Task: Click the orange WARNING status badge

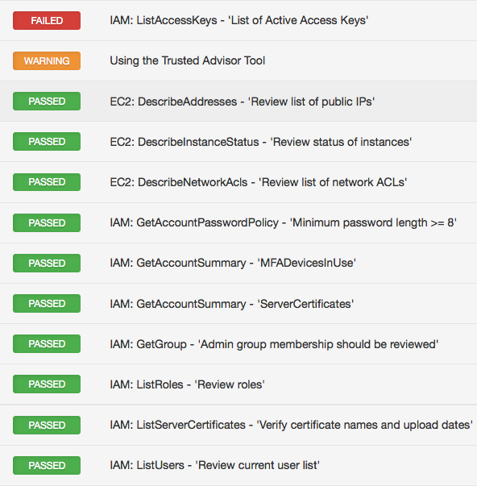Action: (47, 60)
